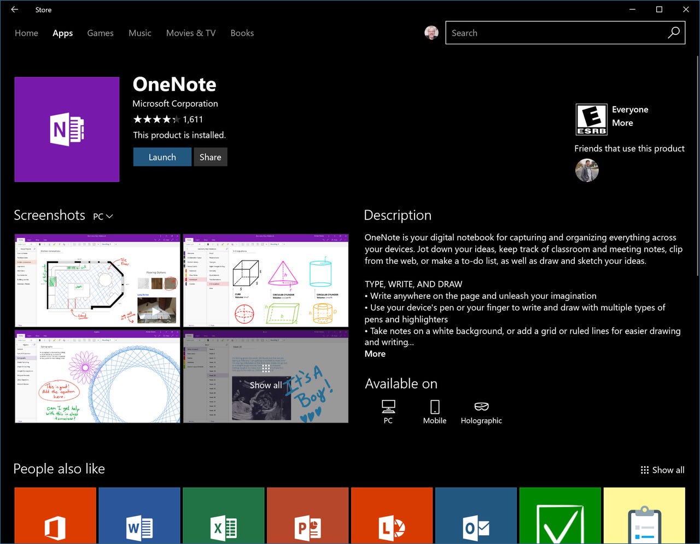Expand More under the ESRB rating
This screenshot has width=700, height=544.
coord(622,123)
